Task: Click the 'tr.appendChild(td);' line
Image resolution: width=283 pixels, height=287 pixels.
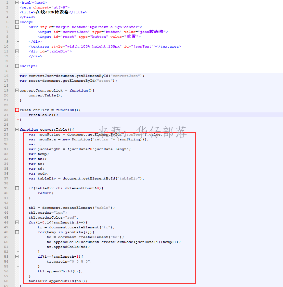Action: click(x=68, y=247)
